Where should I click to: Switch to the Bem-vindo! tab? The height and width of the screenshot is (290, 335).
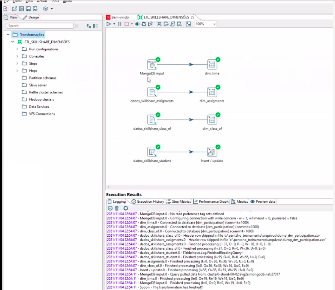point(118,17)
